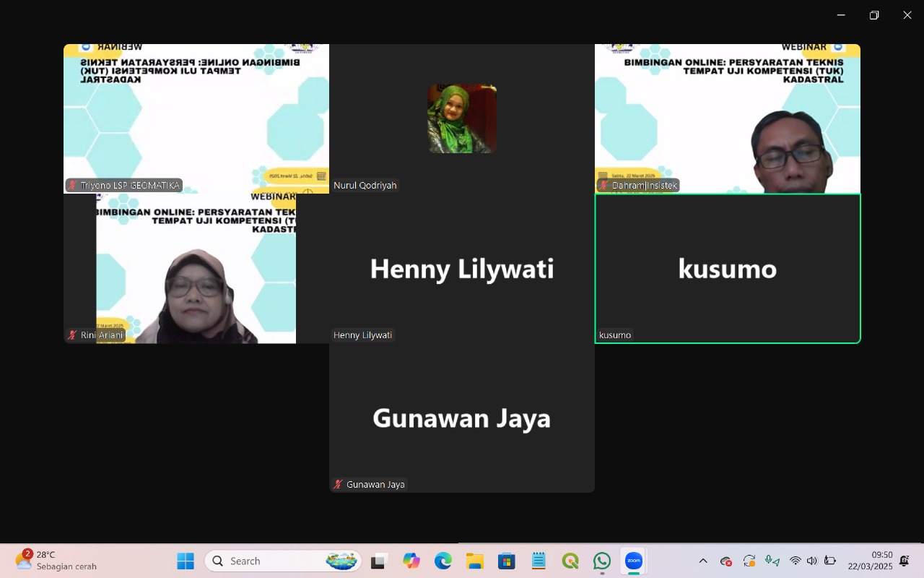Screen dimensions: 924x578
Task: Open Notepad from the taskbar
Action: click(539, 561)
